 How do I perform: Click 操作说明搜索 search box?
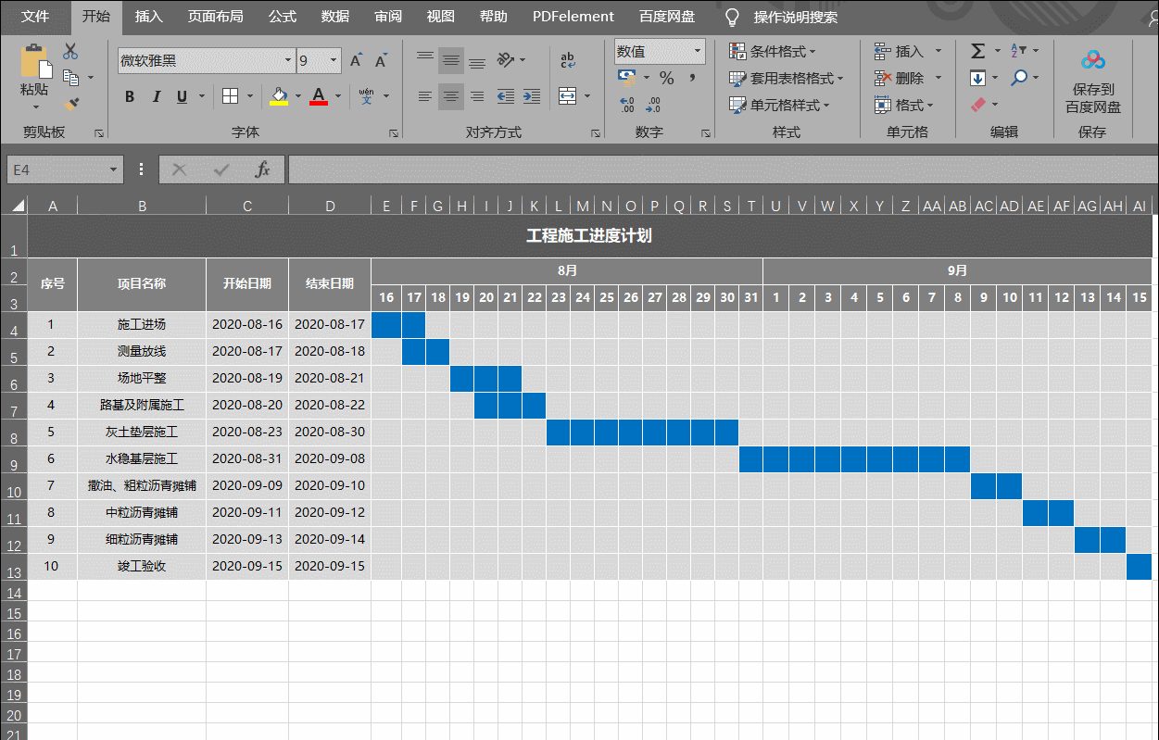[796, 17]
